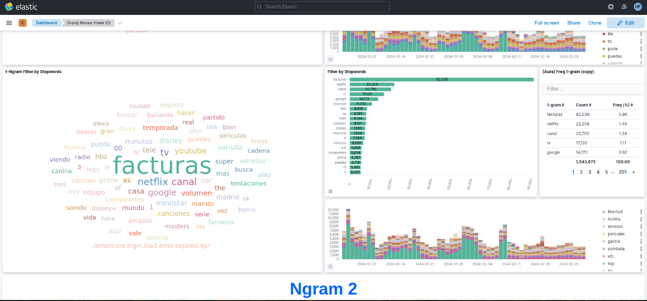
Task: Click 'amazon' legend label in bottom chart
Action: [616, 226]
